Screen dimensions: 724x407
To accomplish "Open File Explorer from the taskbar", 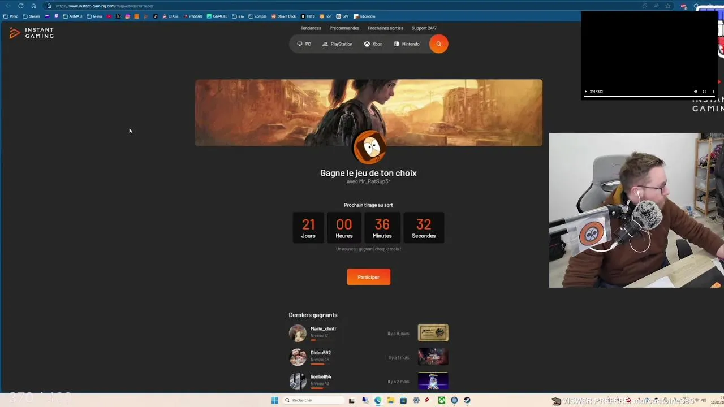I will click(x=390, y=400).
